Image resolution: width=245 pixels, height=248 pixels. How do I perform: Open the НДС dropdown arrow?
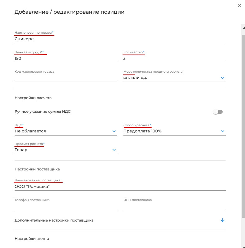[x=114, y=131]
